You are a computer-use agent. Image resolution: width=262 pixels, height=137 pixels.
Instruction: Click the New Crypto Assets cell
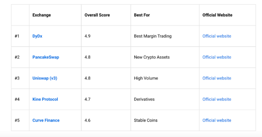pyautogui.click(x=152, y=57)
